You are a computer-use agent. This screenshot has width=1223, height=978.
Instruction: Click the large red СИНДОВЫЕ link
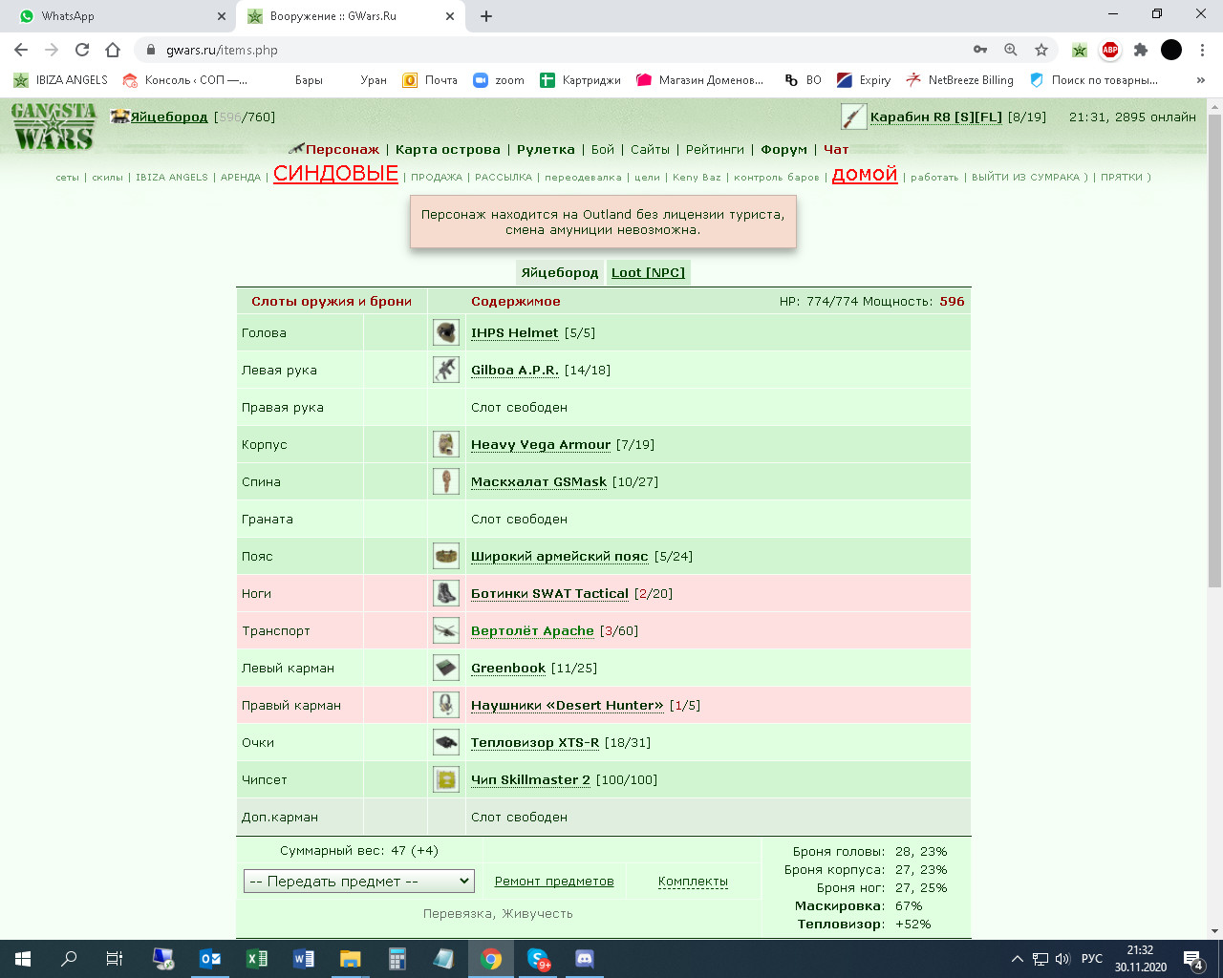click(x=335, y=174)
